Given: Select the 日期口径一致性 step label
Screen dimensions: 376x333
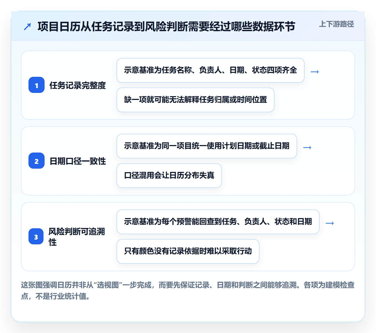Looking at the screenshot, I should 78,161.
